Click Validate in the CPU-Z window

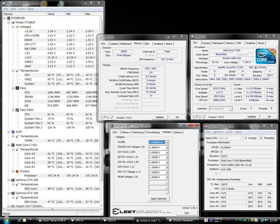click(x=160, y=117)
